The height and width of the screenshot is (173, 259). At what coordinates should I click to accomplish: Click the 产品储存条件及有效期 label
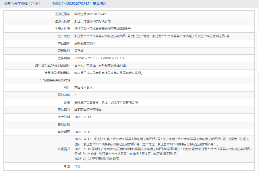coord(55,80)
